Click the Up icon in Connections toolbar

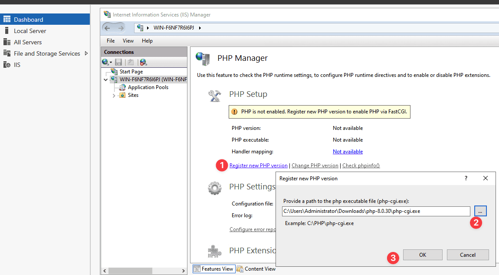coord(131,62)
